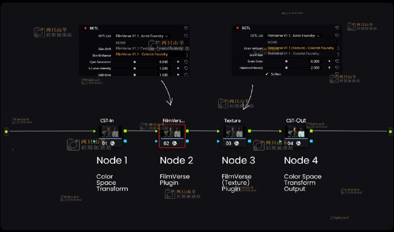
Task: Click the green output connector on the right edge
Action: click(x=390, y=131)
